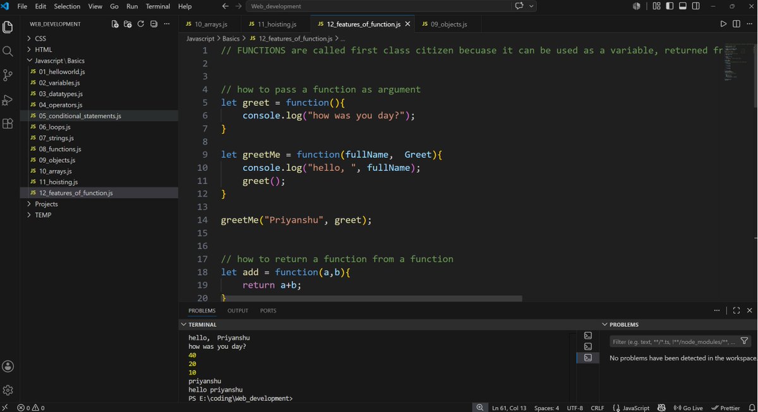This screenshot has height=412, width=758.
Task: Open the Copilot dropdown arrow in title bar
Action: click(532, 6)
